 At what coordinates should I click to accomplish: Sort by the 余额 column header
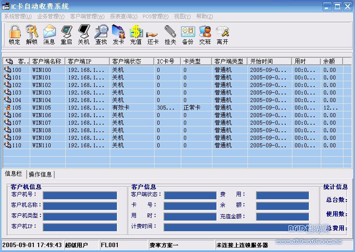pos(332,61)
